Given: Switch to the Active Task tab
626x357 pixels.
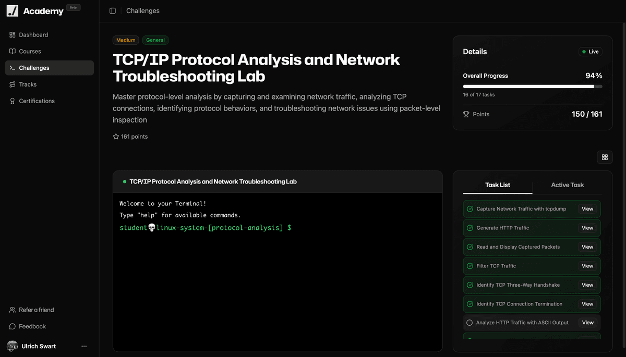Looking at the screenshot, I should coord(567,185).
